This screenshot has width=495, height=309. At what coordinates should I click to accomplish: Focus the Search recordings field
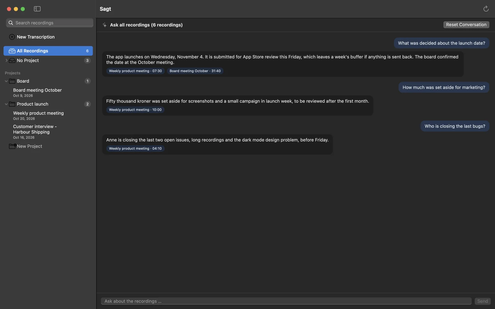click(x=49, y=23)
